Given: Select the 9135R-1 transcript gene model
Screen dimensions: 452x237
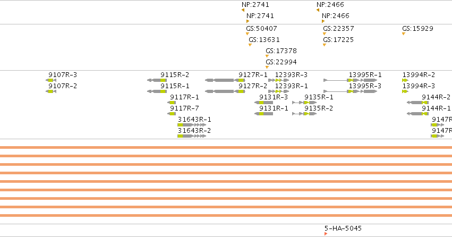Looking at the screenshot, I should [x=304, y=103].
